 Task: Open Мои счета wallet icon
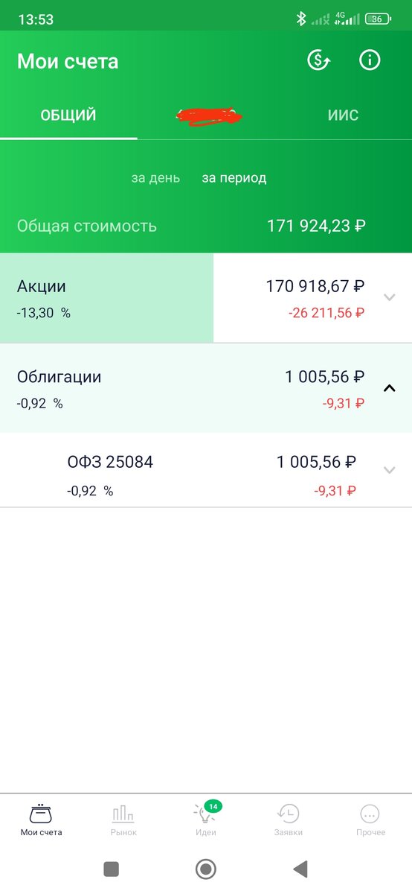point(41,813)
